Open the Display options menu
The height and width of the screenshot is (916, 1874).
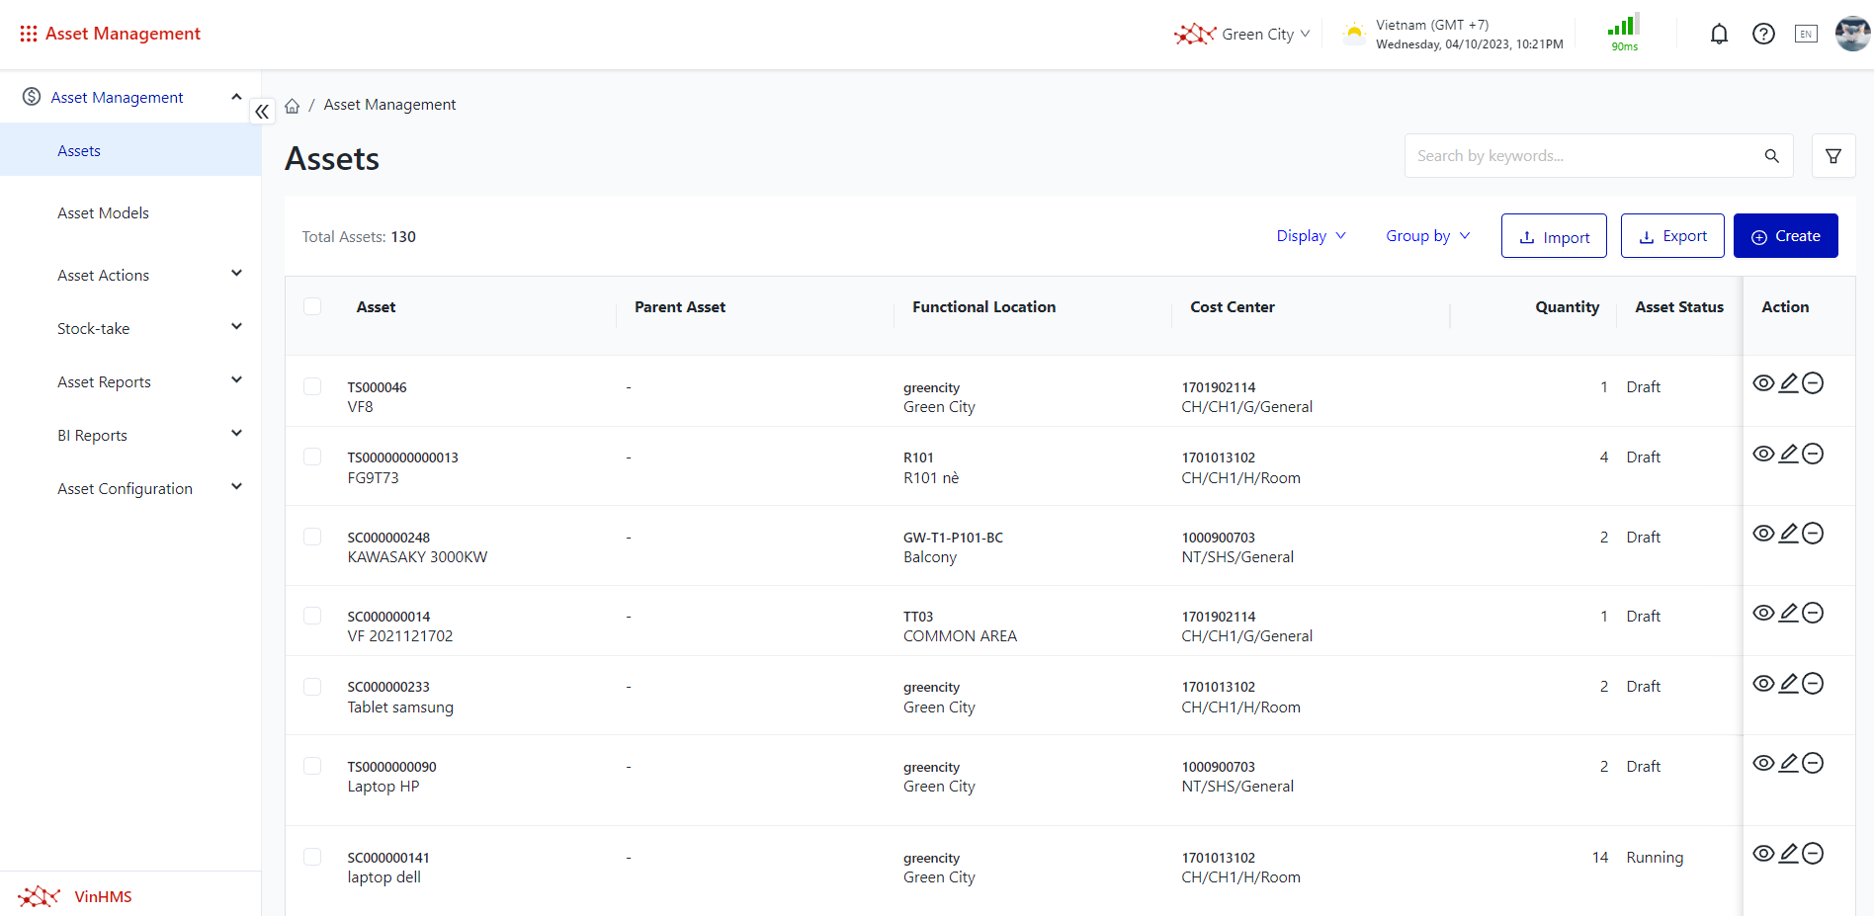pyautogui.click(x=1311, y=236)
